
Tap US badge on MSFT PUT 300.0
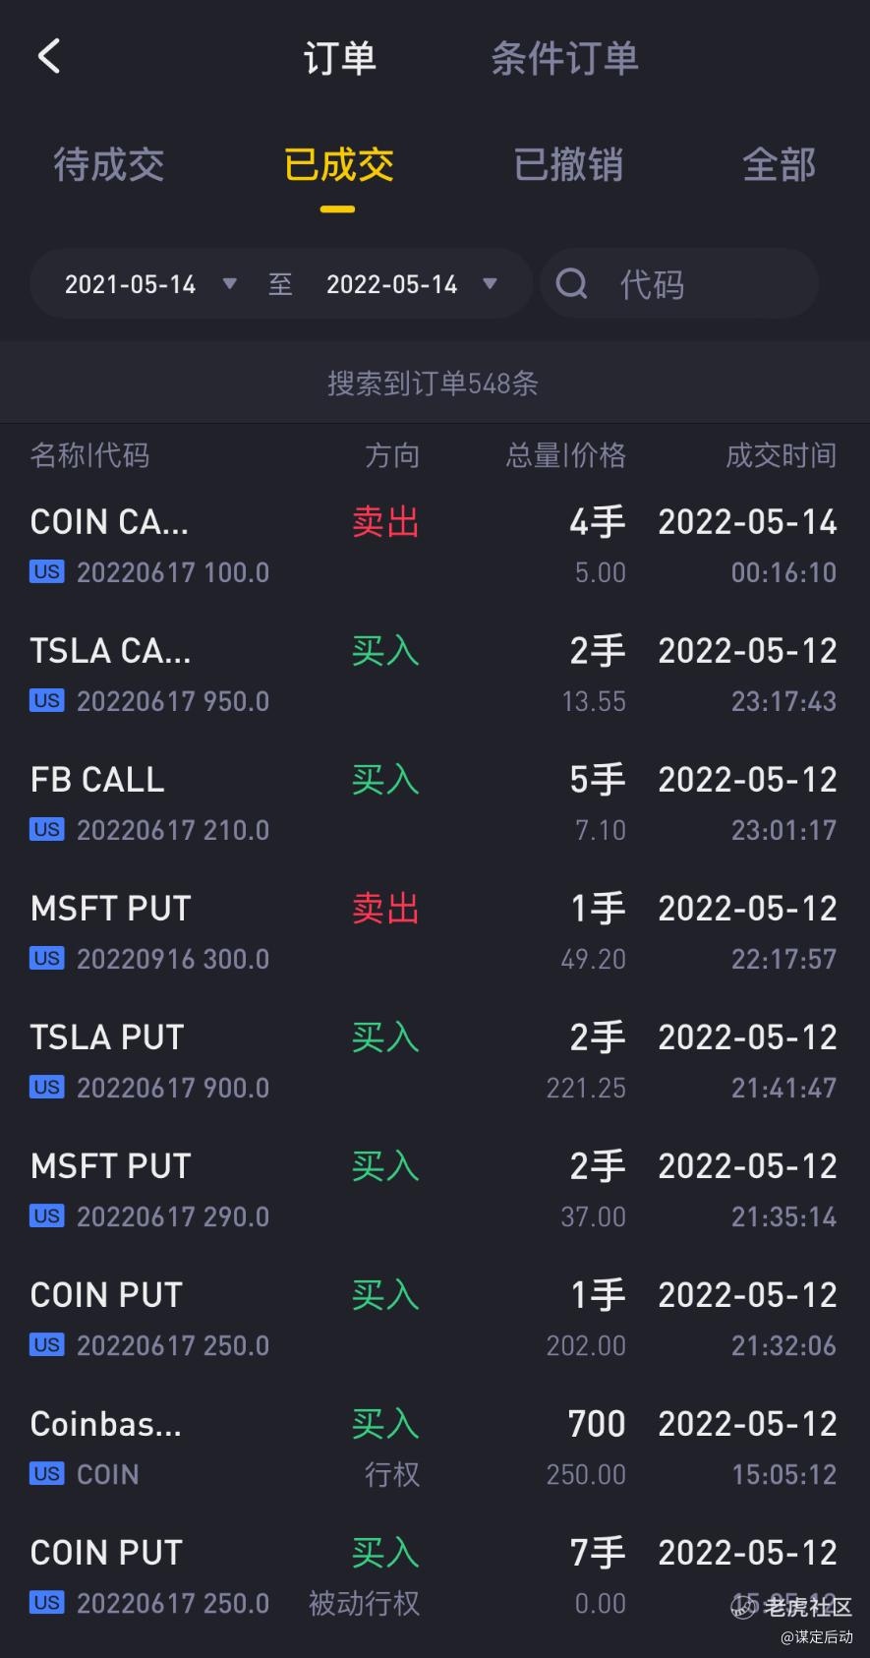point(46,958)
